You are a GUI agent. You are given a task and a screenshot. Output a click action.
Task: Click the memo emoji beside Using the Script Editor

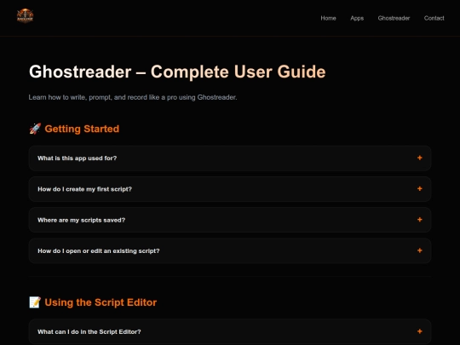tap(35, 302)
